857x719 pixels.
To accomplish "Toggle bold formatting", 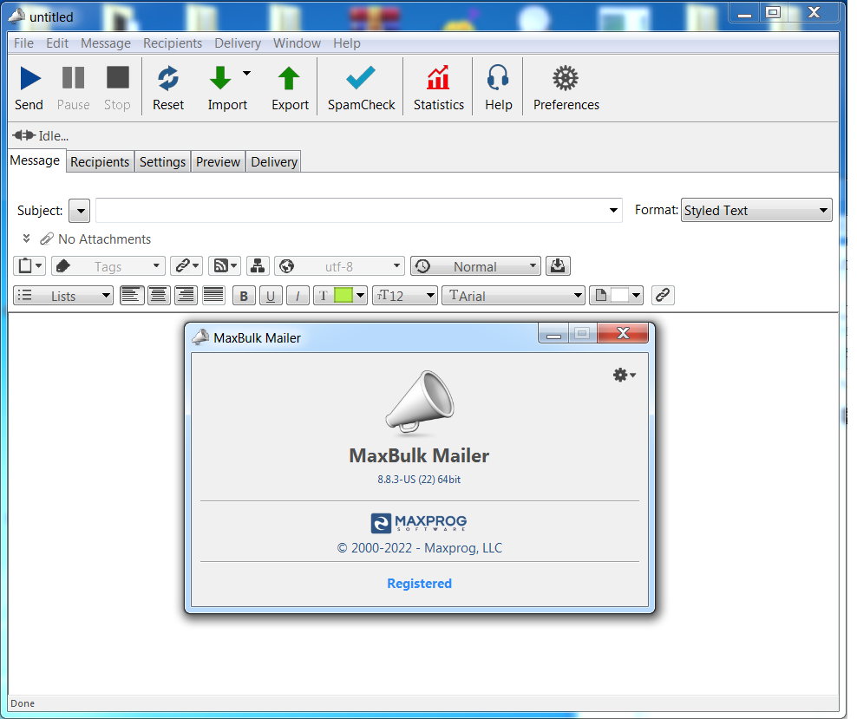I will click(x=244, y=296).
